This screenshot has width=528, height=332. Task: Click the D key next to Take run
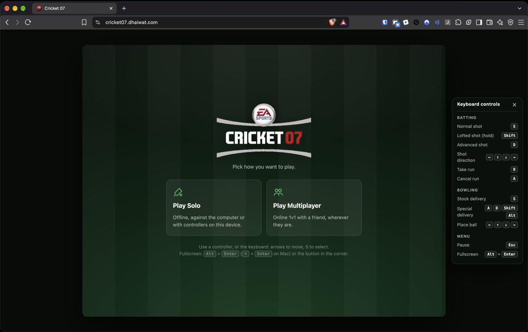(x=514, y=170)
